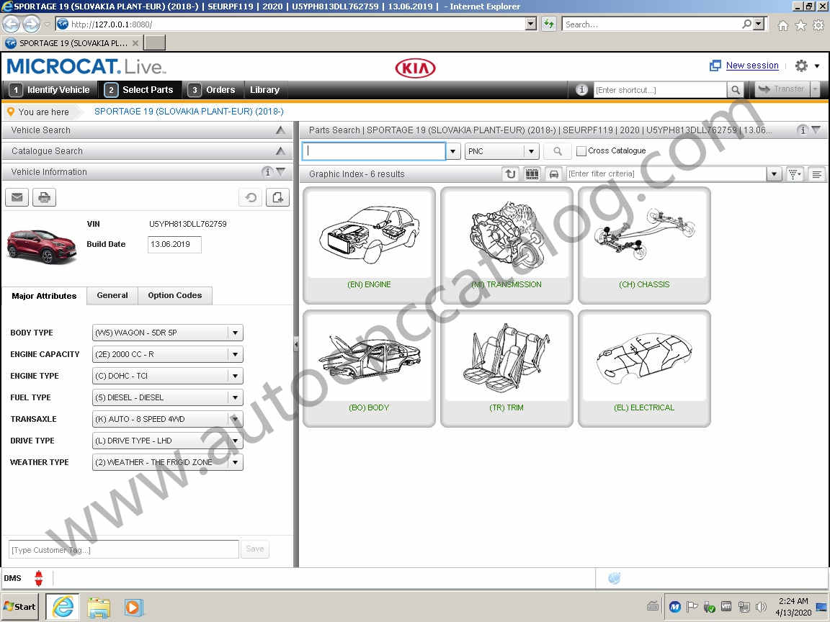Open the ENGINE TYPE dropdown

pyautogui.click(x=236, y=376)
